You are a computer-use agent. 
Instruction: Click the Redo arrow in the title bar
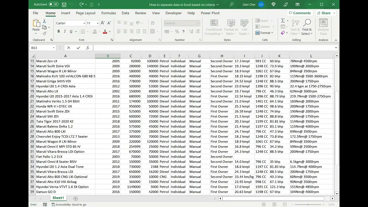[x=81, y=5]
